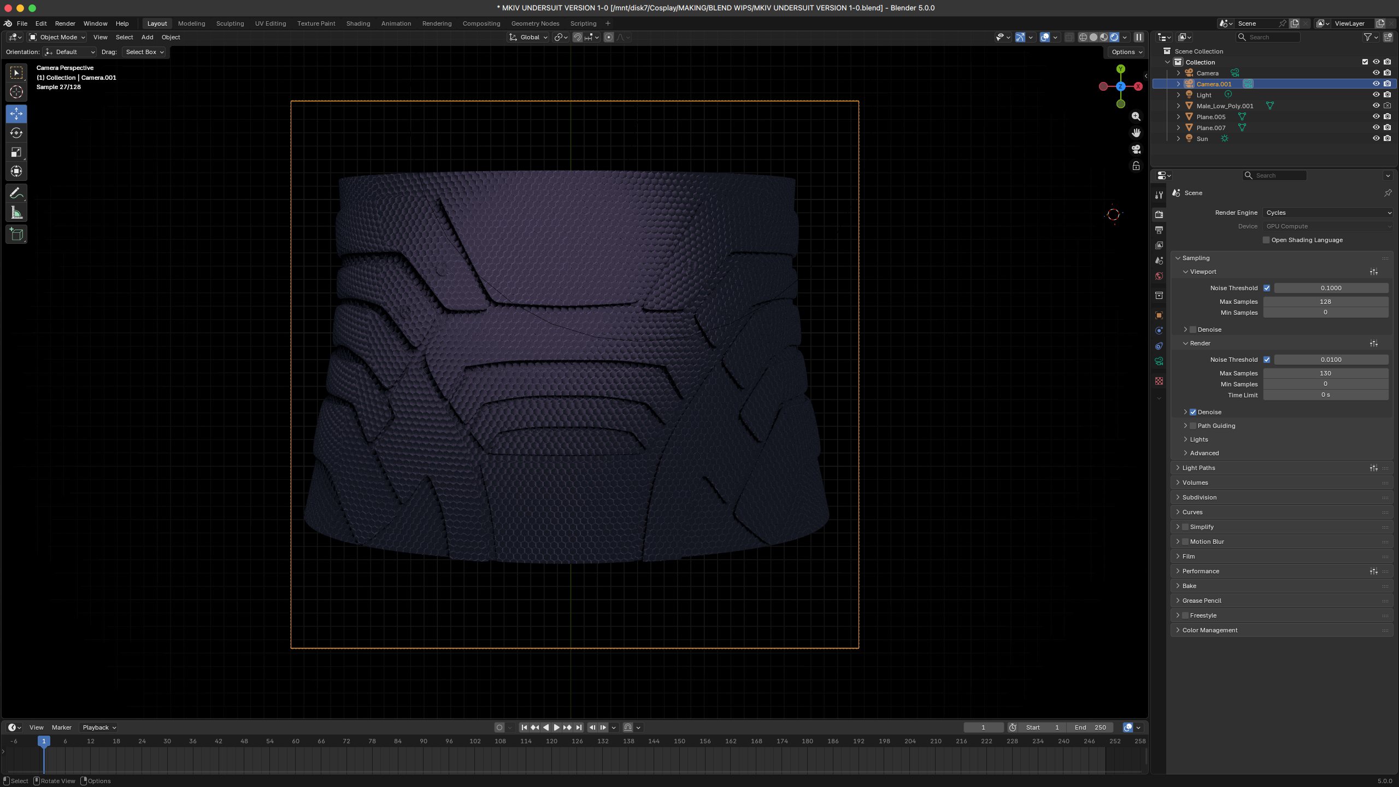The height and width of the screenshot is (787, 1399).
Task: Select the Measure tool
Action: [16, 213]
